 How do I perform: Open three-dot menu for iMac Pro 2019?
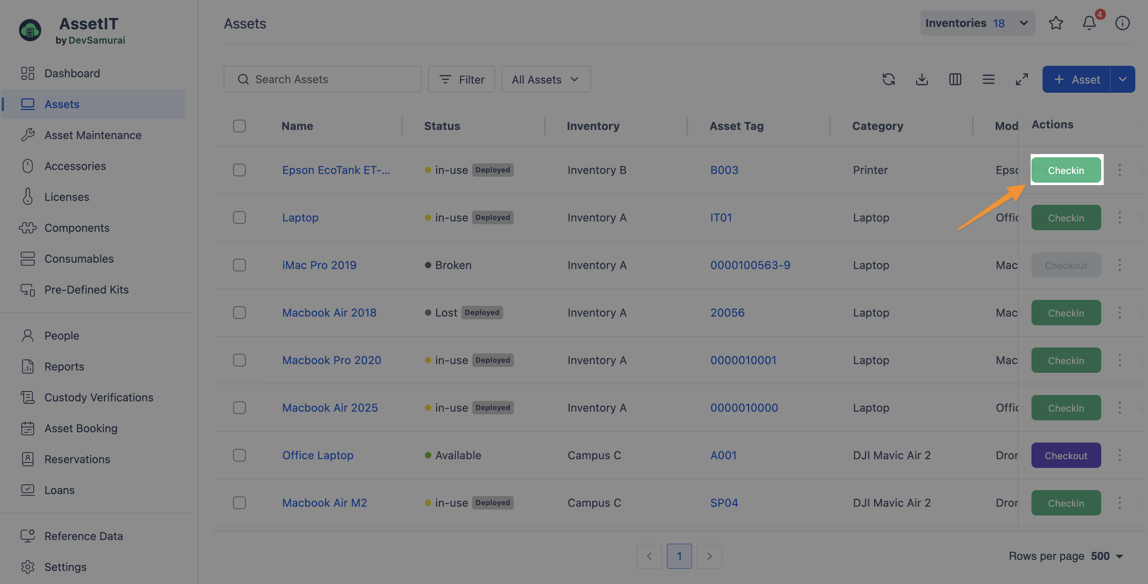[x=1119, y=265]
